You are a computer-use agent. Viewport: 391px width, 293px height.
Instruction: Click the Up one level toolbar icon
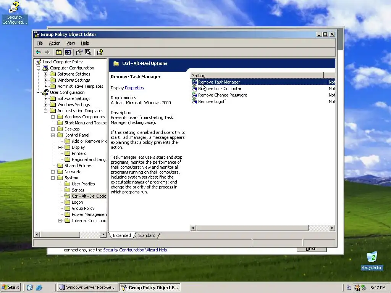(59, 52)
